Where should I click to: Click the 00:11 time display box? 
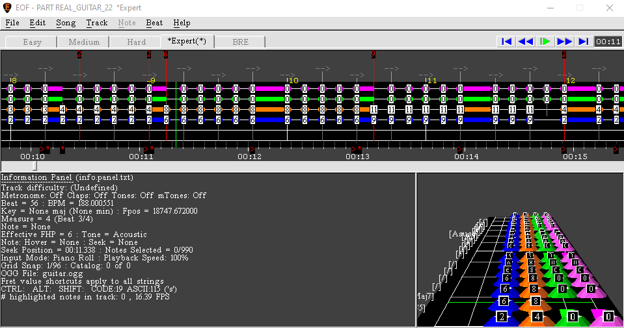coord(608,42)
